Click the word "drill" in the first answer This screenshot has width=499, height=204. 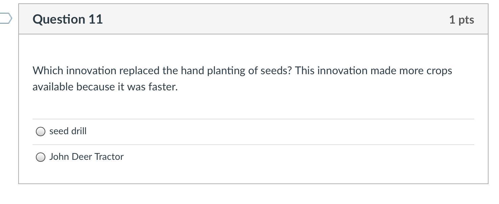coord(78,131)
